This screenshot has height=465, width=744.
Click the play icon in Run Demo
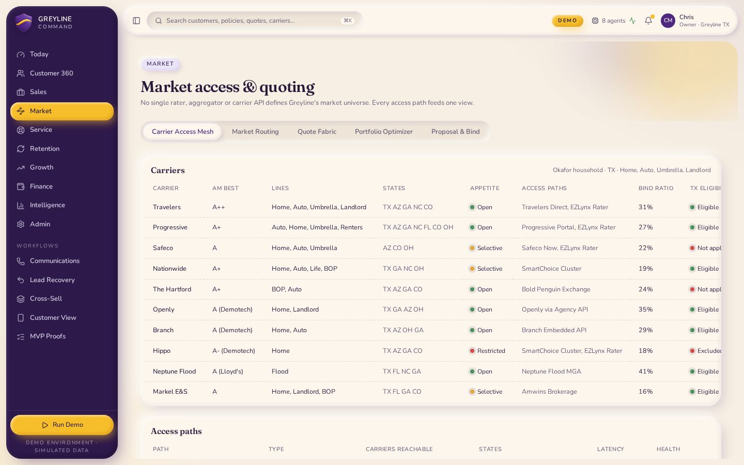click(x=45, y=425)
